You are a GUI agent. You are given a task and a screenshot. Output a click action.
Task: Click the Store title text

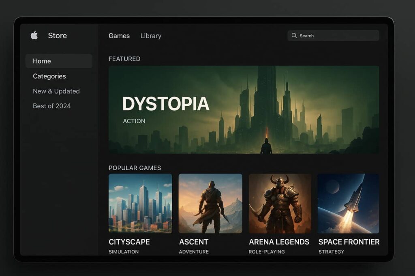(58, 35)
